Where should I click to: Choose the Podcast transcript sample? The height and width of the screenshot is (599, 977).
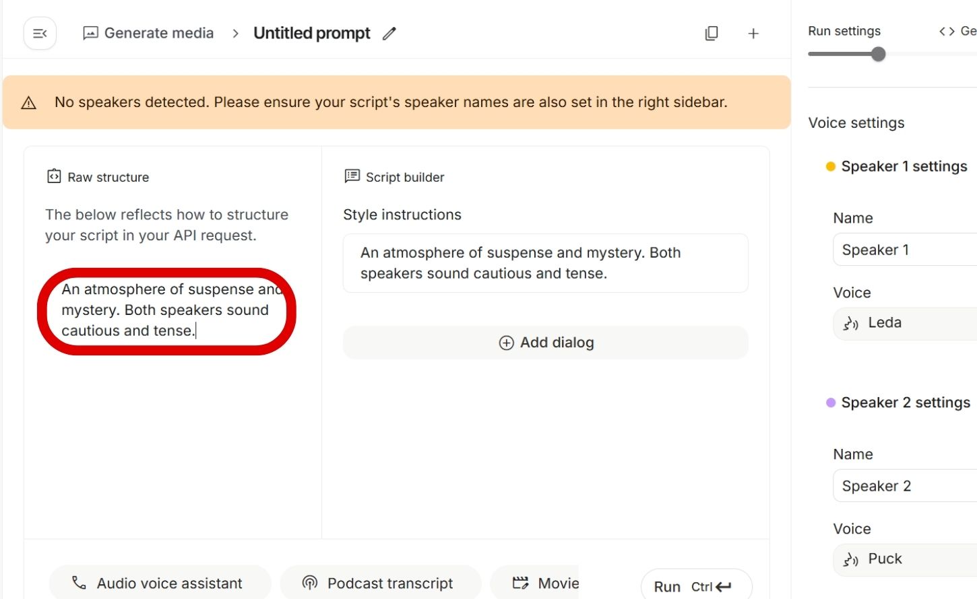(380, 583)
